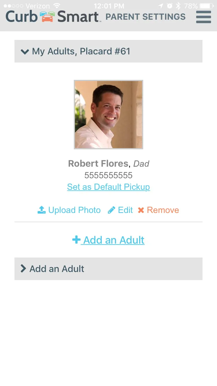Tap the location arrow in the status bar
The image size is (217, 386).
[x=161, y=5]
